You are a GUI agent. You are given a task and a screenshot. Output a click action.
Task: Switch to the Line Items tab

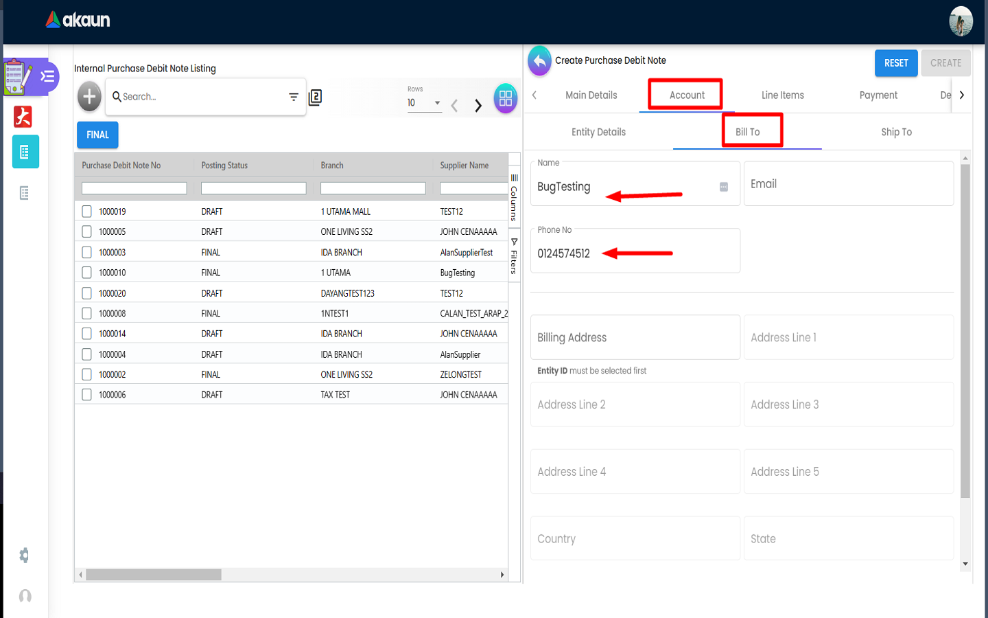(x=782, y=95)
